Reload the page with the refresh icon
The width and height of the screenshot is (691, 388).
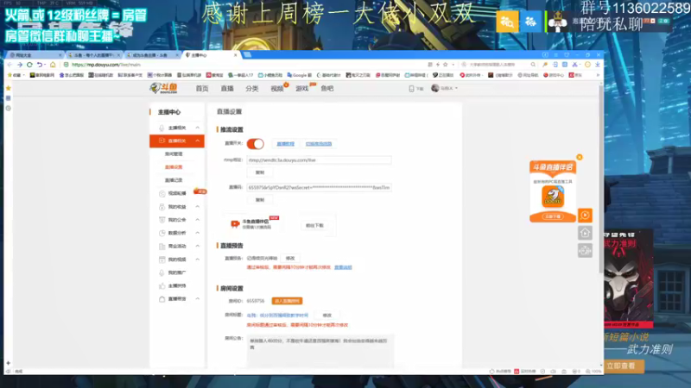tap(29, 65)
